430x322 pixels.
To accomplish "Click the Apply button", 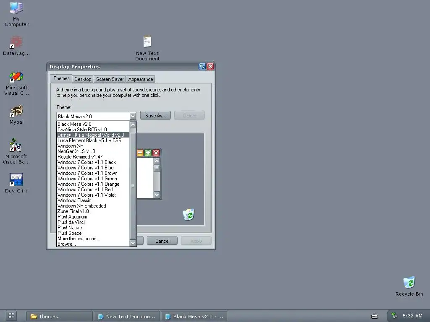I will (x=196, y=241).
